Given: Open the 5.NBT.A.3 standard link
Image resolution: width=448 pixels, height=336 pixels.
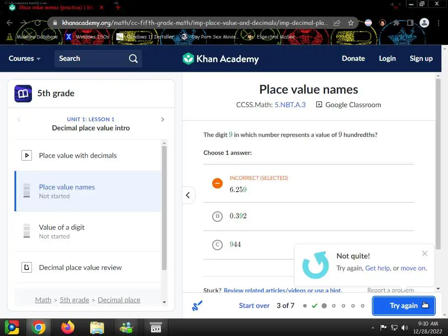Looking at the screenshot, I should 290,105.
